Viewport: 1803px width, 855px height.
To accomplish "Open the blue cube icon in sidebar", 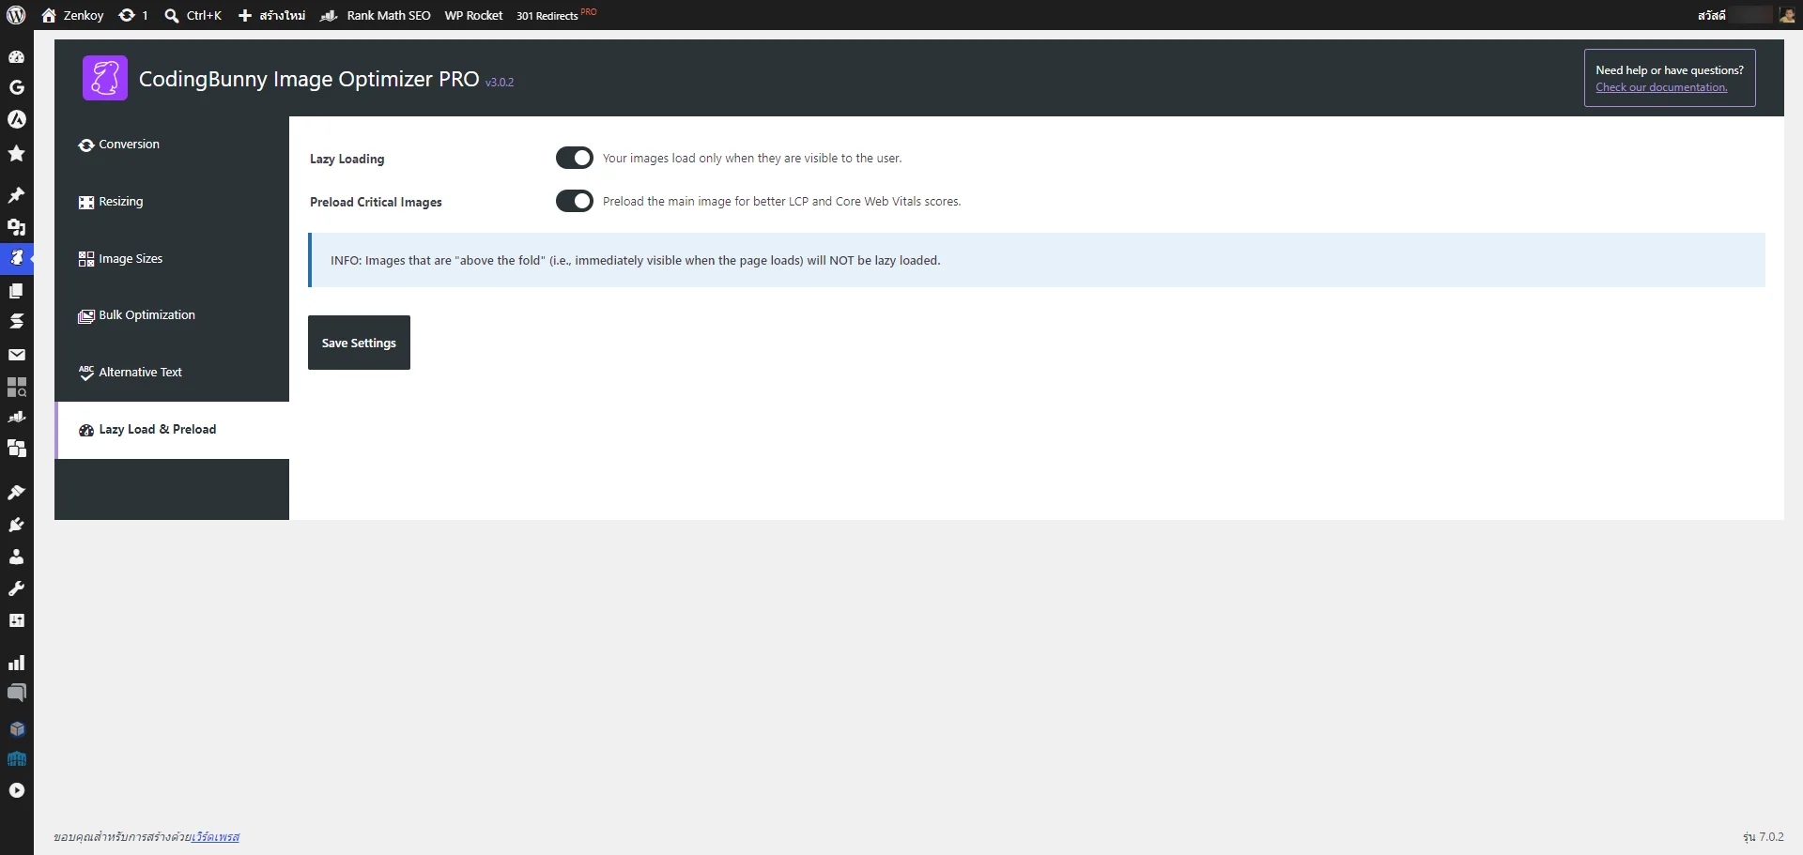I will coord(16,728).
